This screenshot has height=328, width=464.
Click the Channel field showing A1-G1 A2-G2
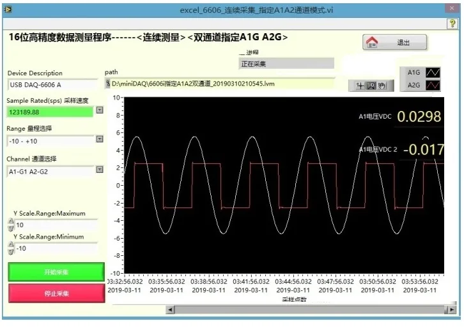click(50, 172)
